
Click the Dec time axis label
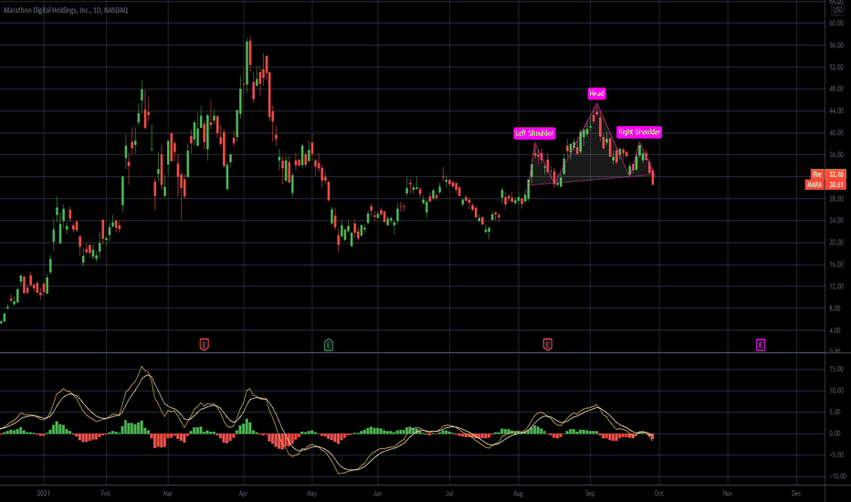pyautogui.click(x=795, y=493)
